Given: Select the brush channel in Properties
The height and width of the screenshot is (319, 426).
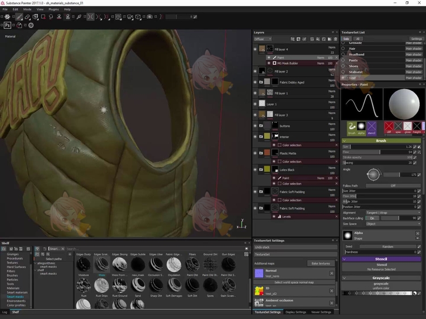Looking at the screenshot, I should pos(352,128).
